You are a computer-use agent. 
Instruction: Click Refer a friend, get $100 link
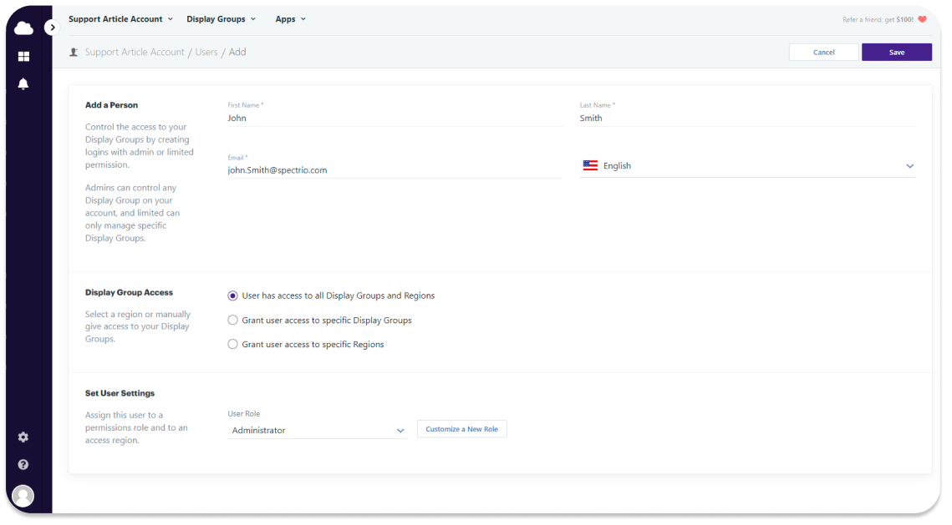878,19
